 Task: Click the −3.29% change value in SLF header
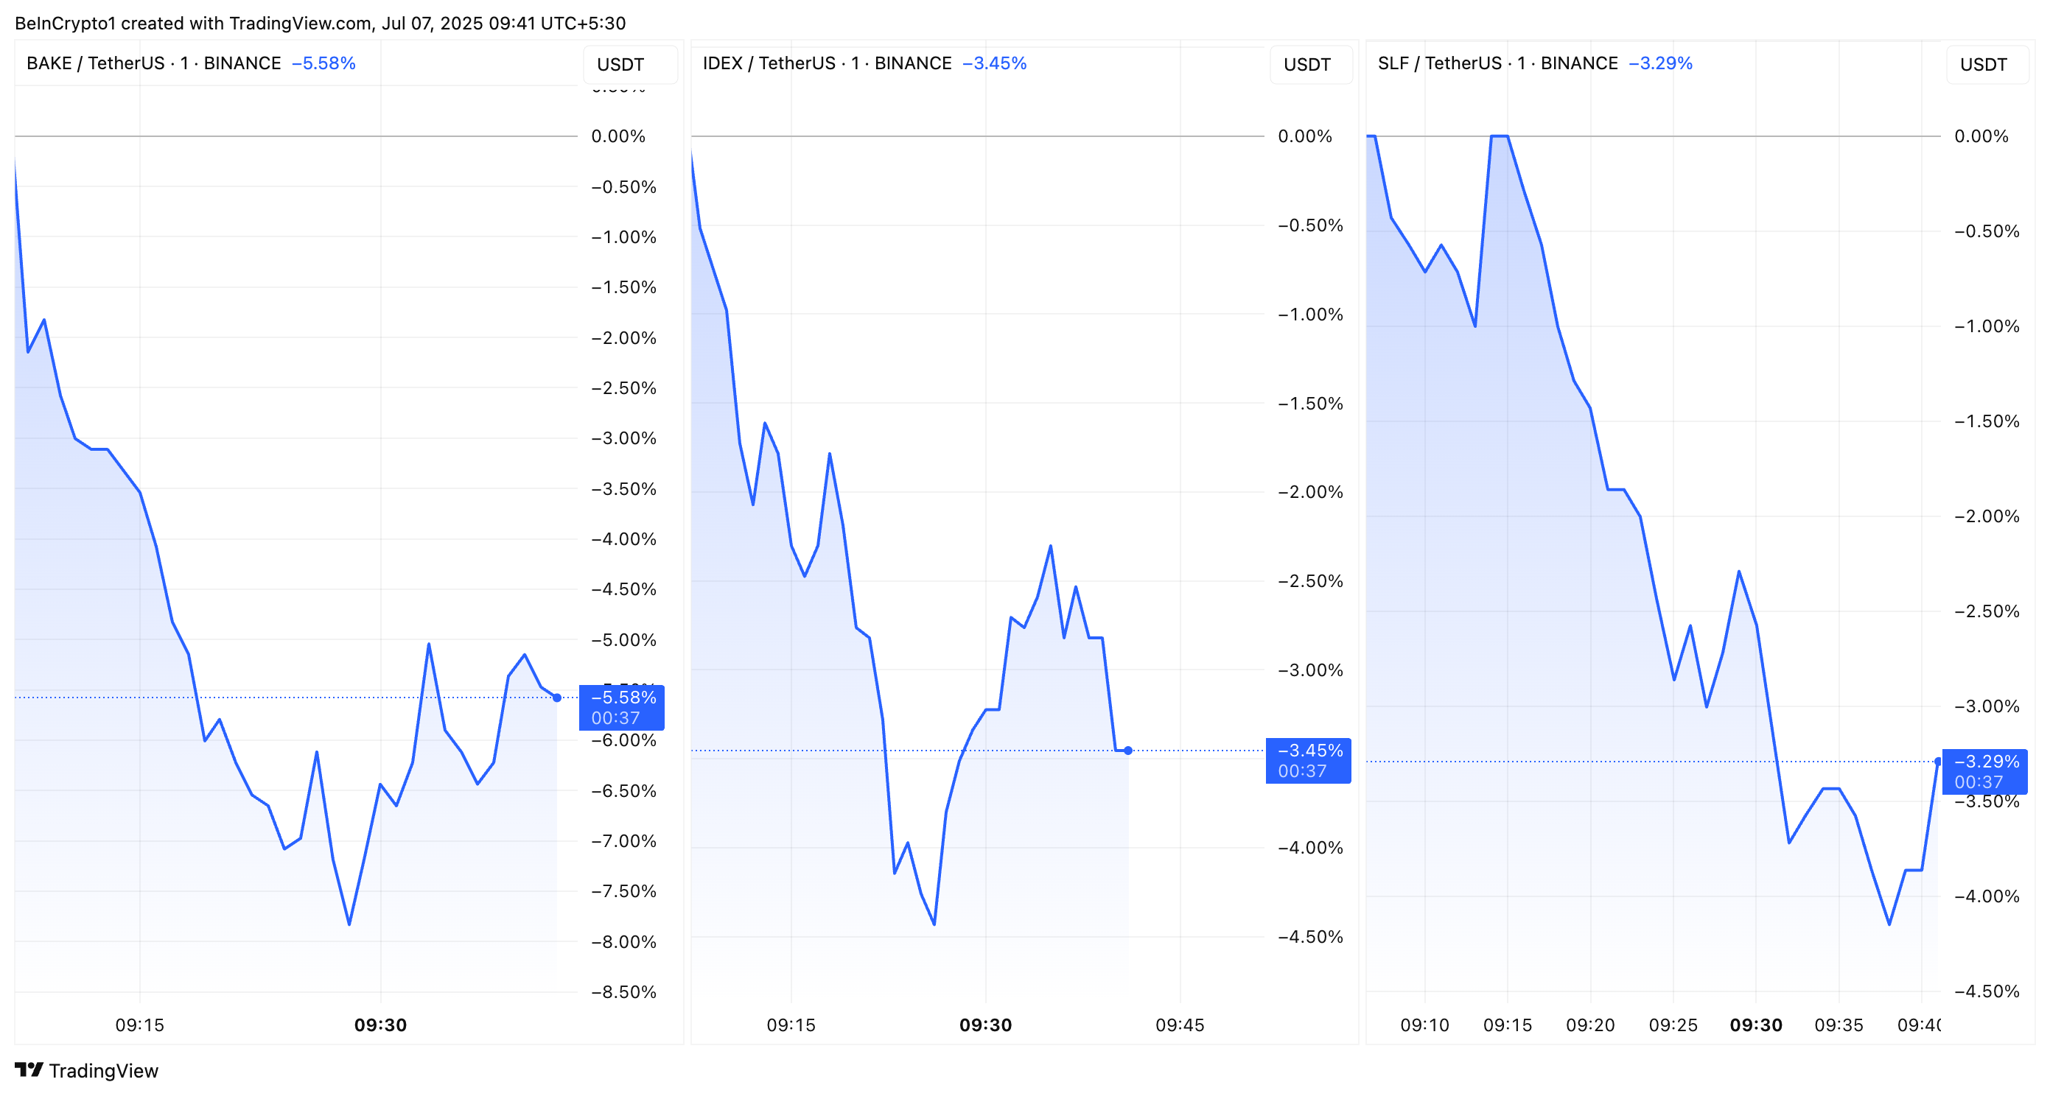pyautogui.click(x=1660, y=63)
